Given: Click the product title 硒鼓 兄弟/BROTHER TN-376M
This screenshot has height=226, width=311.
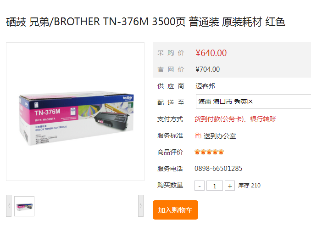Looking at the screenshot, I should [78, 22].
